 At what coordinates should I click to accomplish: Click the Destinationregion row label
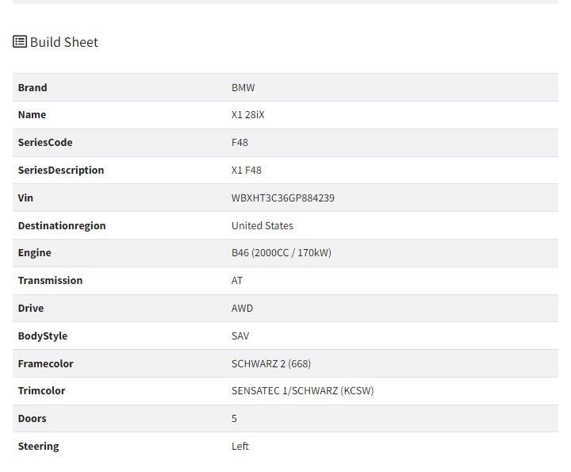pos(61,225)
